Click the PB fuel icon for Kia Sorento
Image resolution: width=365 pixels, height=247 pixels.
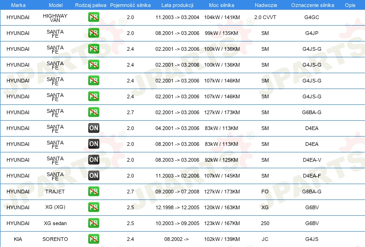(93, 239)
